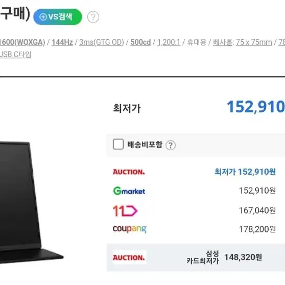Image resolution: width=285 pixels, height=285 pixels.
Task: Click the 3ms(GTG OD) spec link
Action: point(102,42)
